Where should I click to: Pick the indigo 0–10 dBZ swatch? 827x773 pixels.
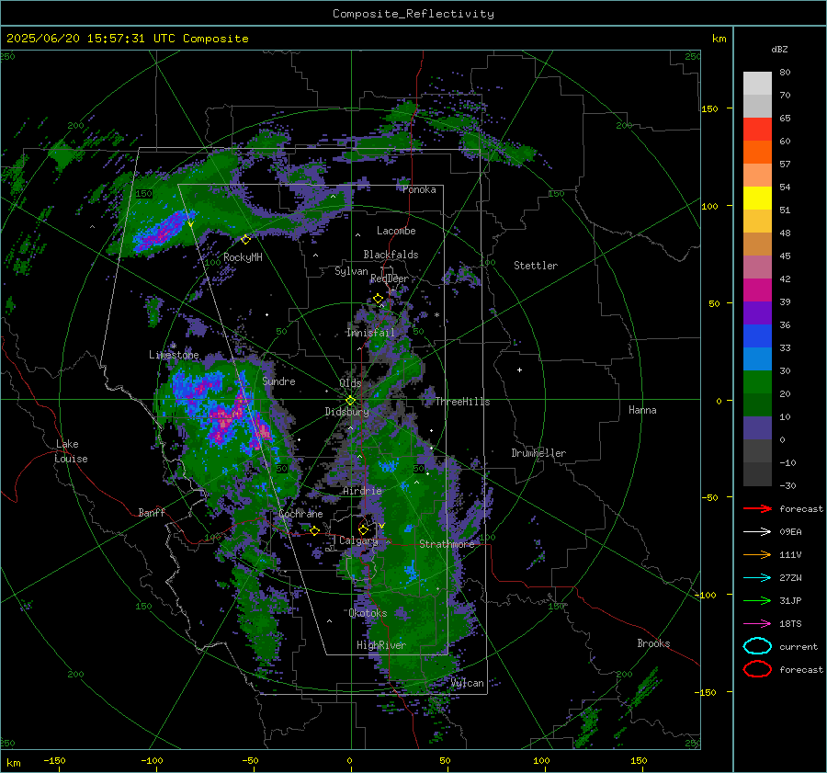pos(757,428)
